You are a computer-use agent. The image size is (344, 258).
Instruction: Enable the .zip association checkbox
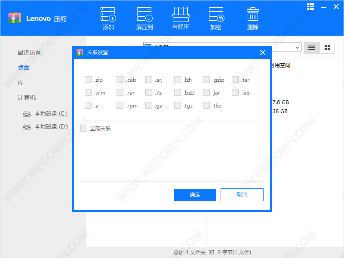coord(88,80)
